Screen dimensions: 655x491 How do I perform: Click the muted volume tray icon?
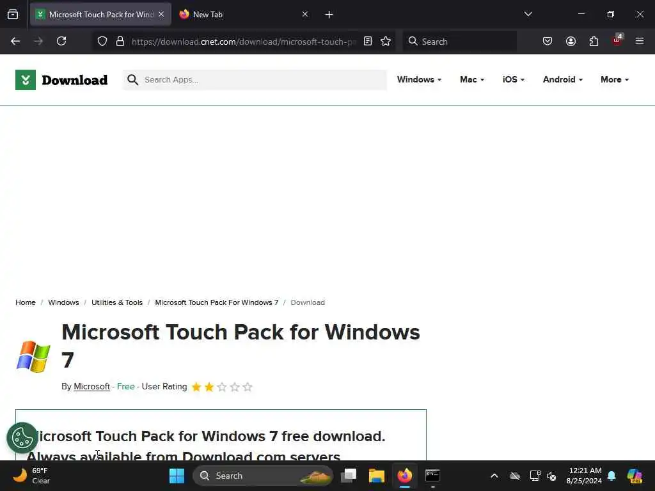(x=551, y=476)
